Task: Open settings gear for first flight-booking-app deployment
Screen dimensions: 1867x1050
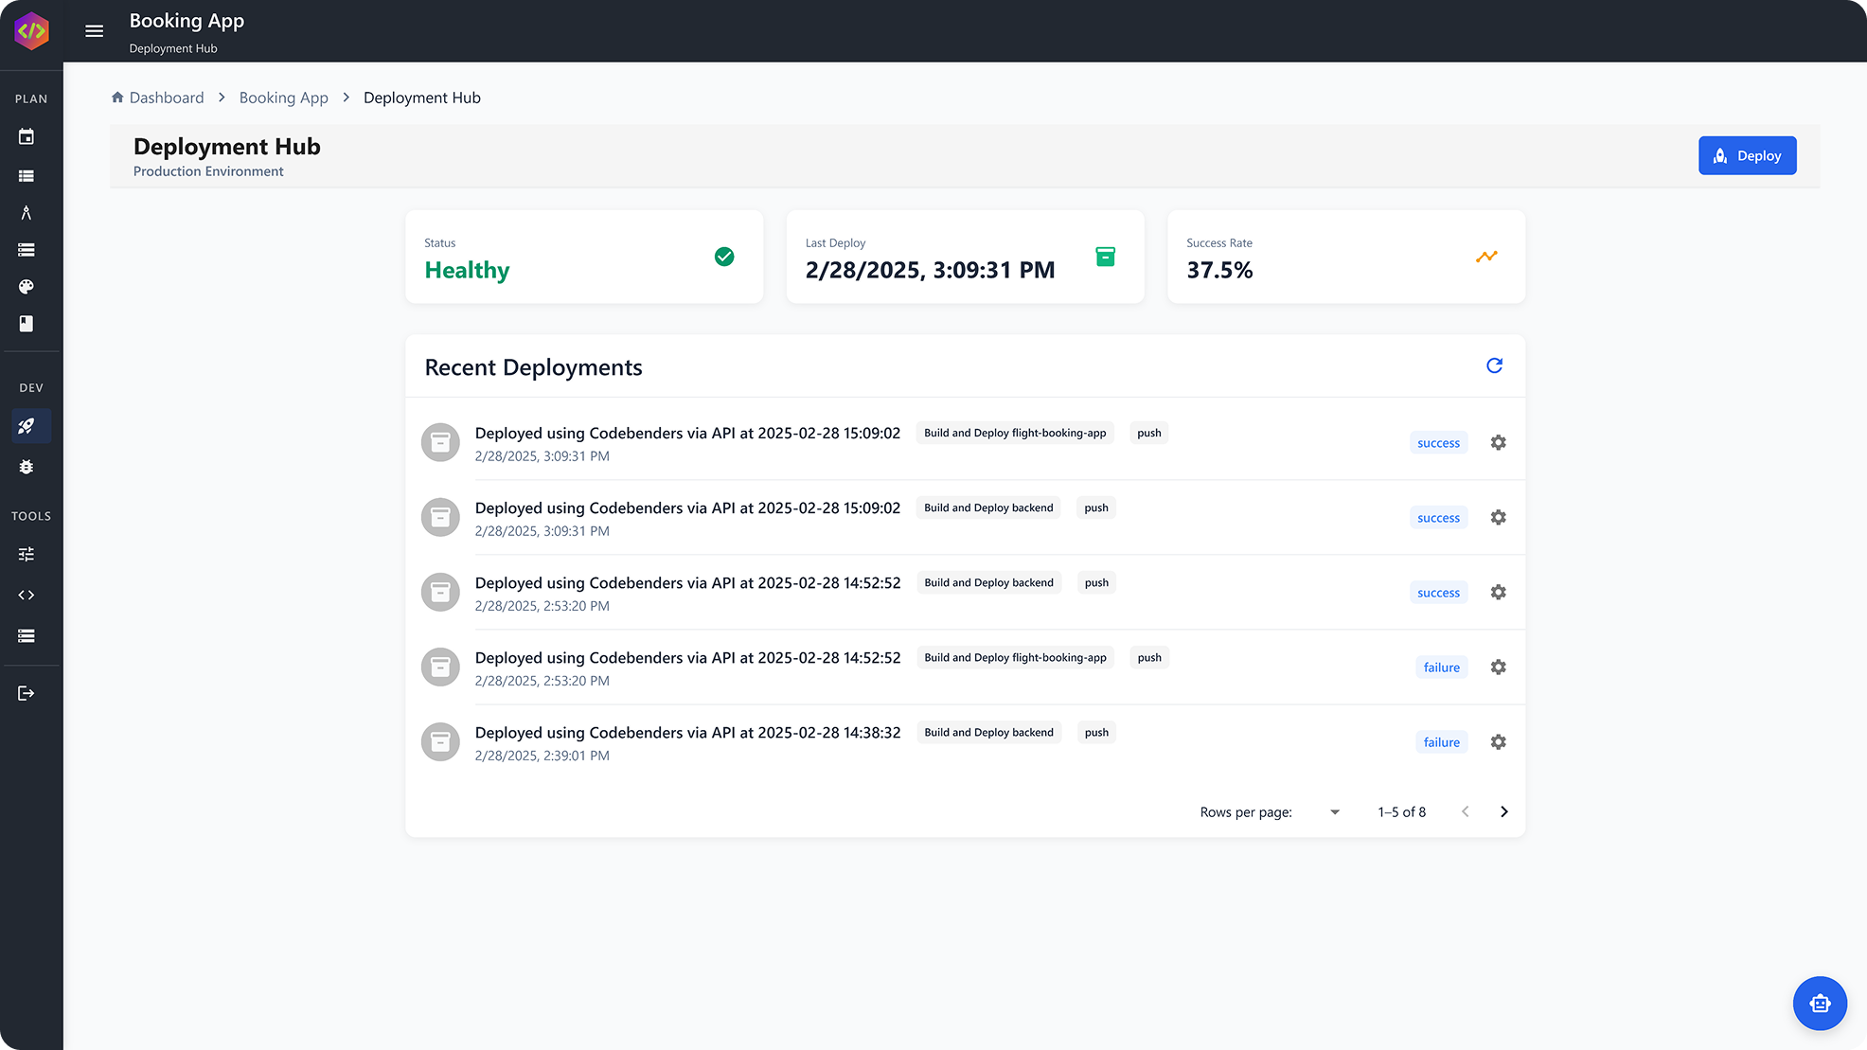Action: point(1498,442)
